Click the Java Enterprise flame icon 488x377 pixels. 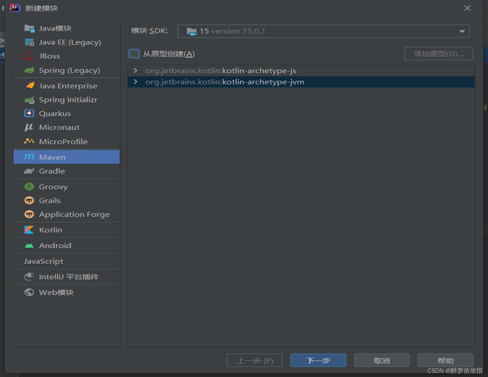[30, 86]
